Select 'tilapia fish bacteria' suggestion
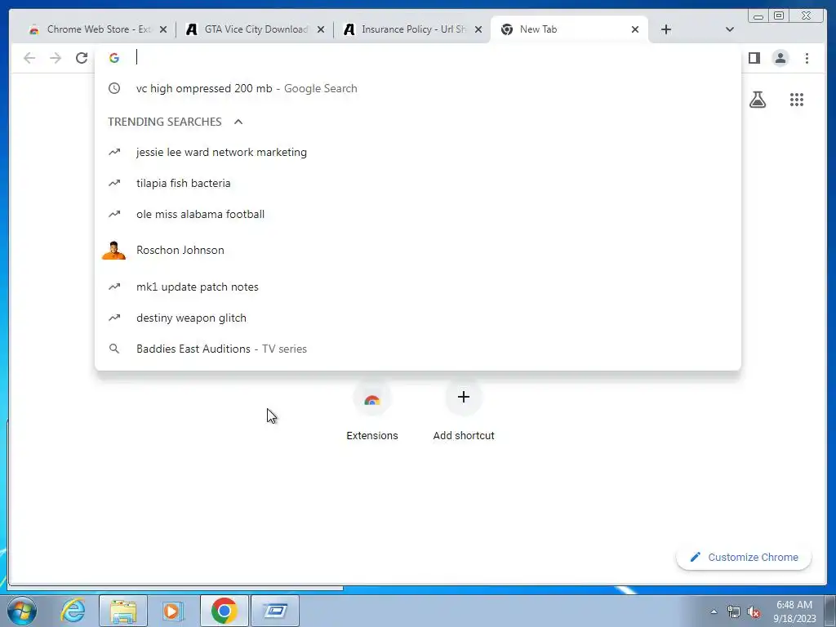The height and width of the screenshot is (627, 836). pos(417,184)
